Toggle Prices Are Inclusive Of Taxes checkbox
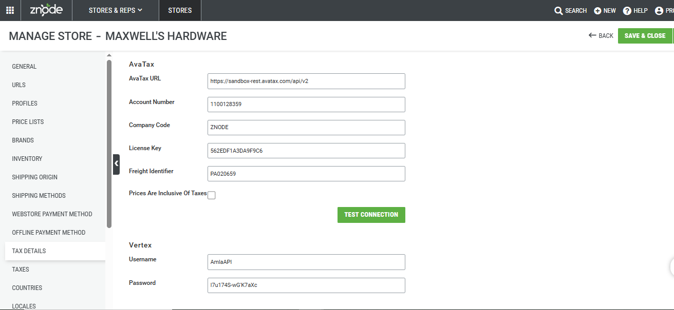Viewport: 674px width, 310px height. 211,195
